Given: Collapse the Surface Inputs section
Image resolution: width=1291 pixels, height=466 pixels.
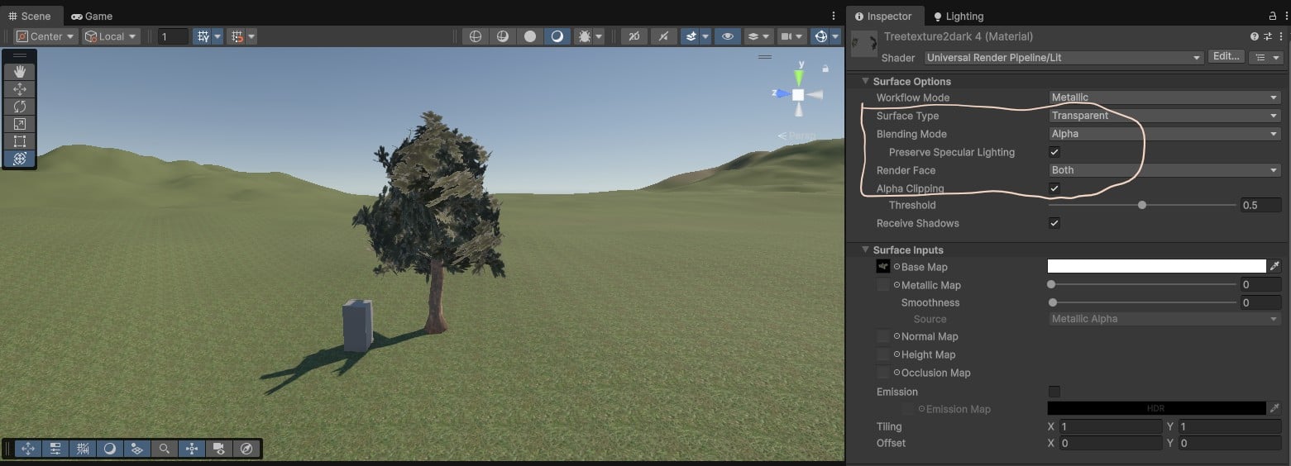Looking at the screenshot, I should point(866,250).
